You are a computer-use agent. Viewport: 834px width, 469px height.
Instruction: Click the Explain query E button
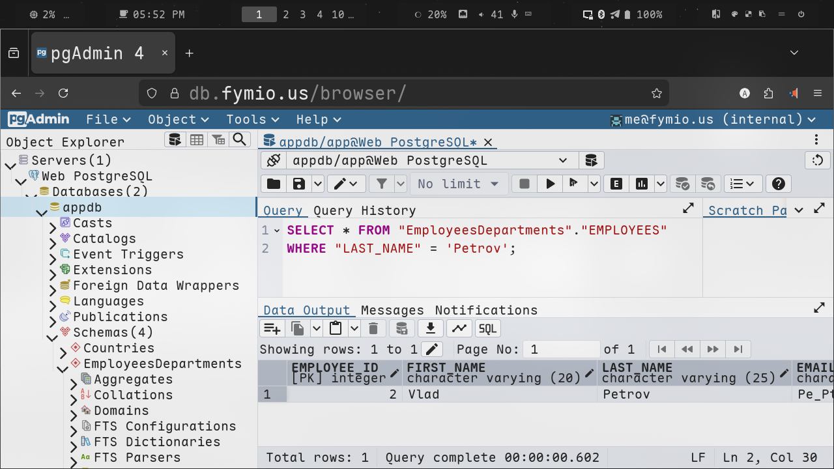[616, 184]
